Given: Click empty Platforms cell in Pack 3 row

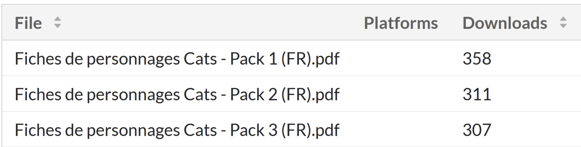Looking at the screenshot, I should point(401,130).
